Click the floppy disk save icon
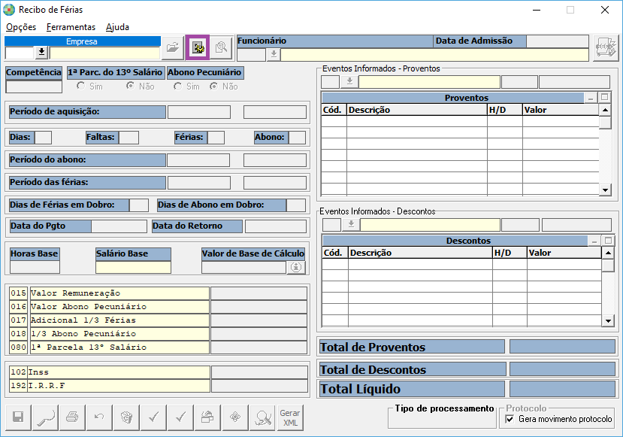The height and width of the screenshot is (437, 623). (x=18, y=417)
